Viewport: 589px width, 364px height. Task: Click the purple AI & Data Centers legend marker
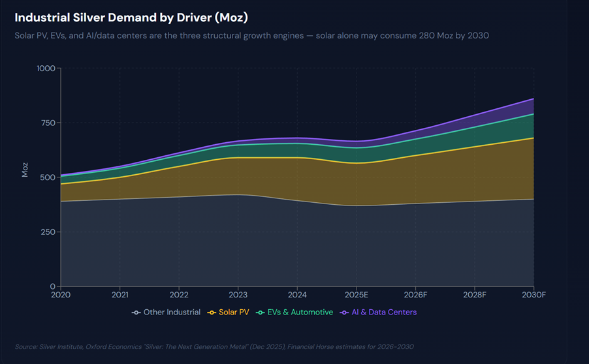345,312
